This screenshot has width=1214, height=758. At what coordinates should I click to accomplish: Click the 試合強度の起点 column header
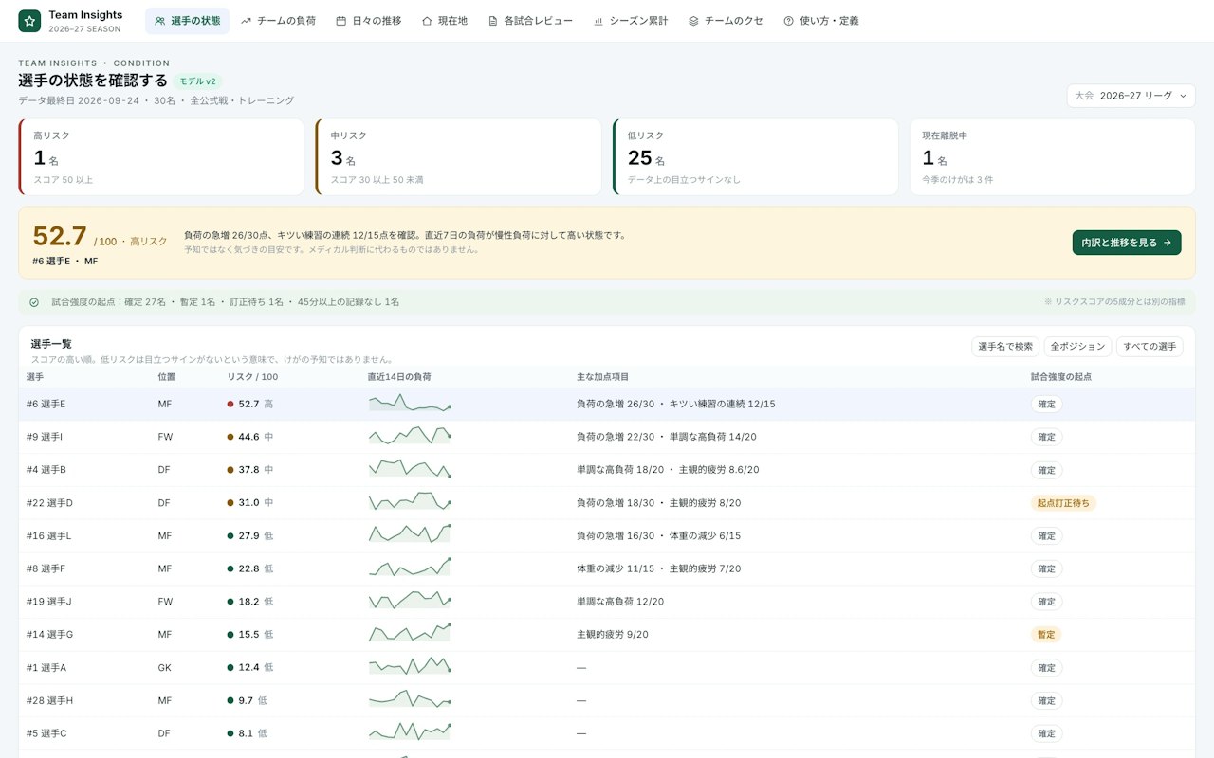[x=1061, y=377]
